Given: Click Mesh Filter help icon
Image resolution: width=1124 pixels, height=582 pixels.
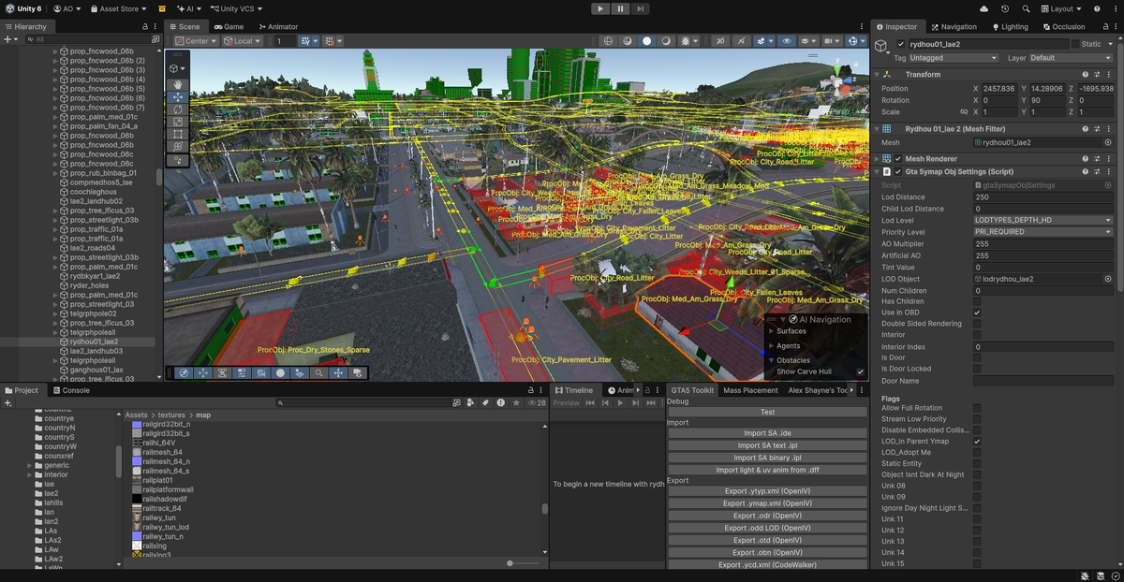Looking at the screenshot, I should (1086, 128).
